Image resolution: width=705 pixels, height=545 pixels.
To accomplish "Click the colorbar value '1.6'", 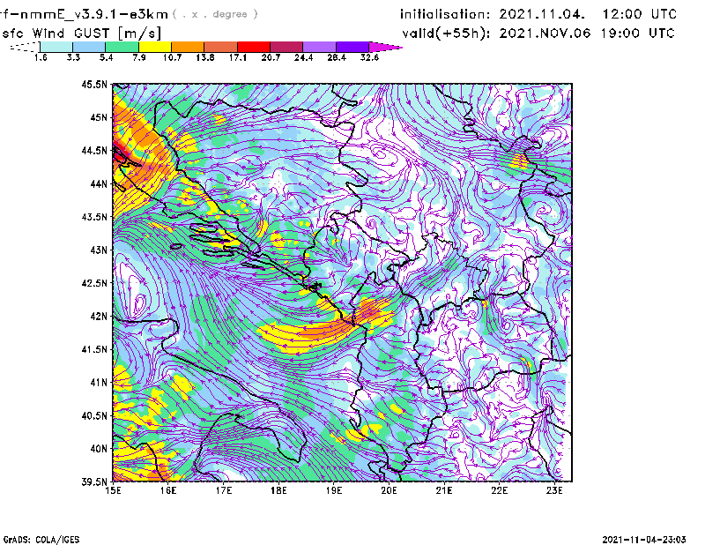I will coord(41,57).
